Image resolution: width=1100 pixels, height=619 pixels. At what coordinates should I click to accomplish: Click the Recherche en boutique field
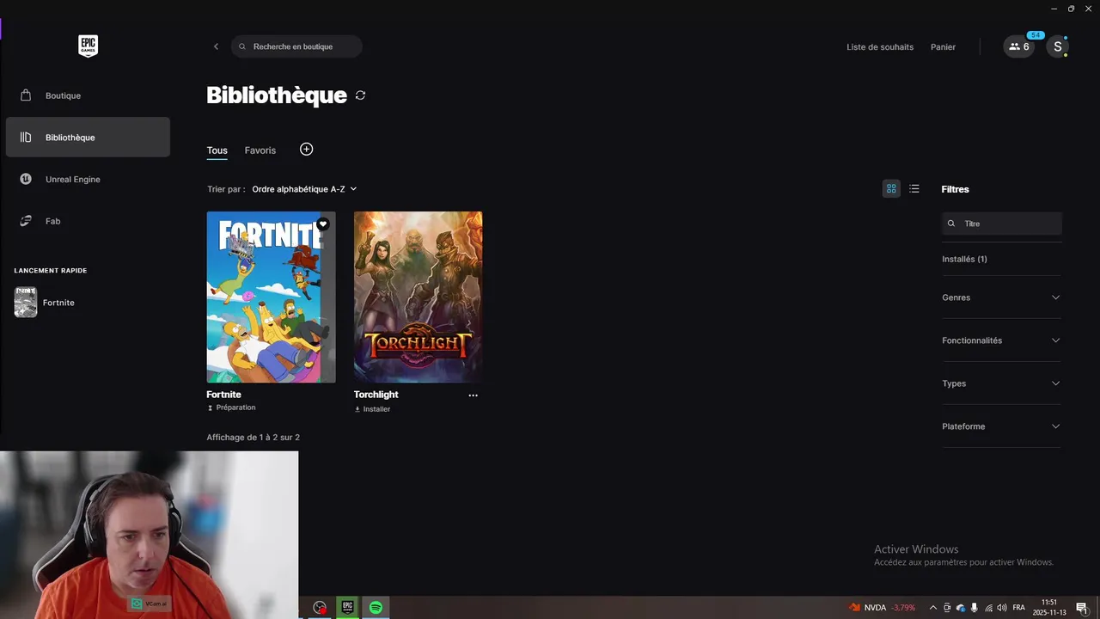pos(296,46)
